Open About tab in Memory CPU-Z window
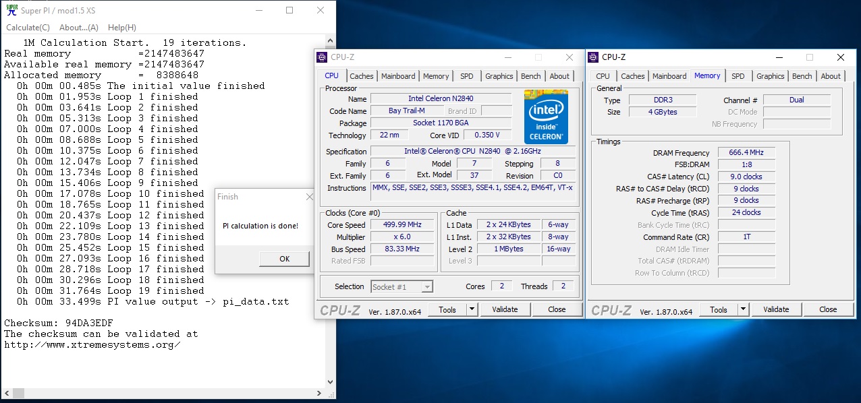 tap(831, 76)
